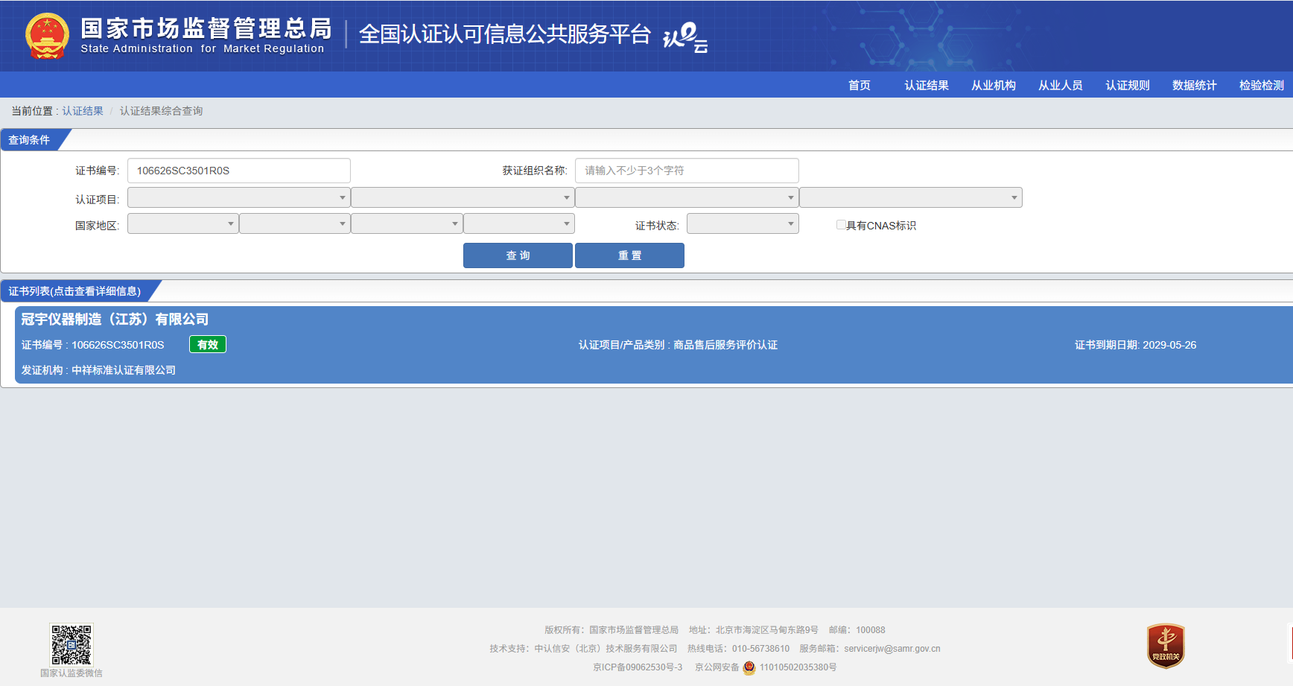
Task: Click 证书编号 : 106626SC3501R0S in result row
Action: pyautogui.click(x=92, y=345)
